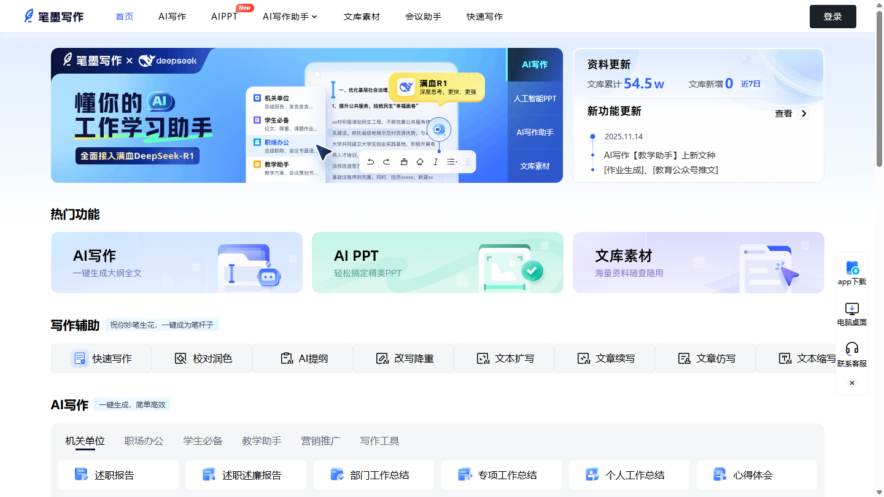Image resolution: width=884 pixels, height=497 pixels.
Task: Open 快速写作 in the top navigation
Action: [x=485, y=17]
